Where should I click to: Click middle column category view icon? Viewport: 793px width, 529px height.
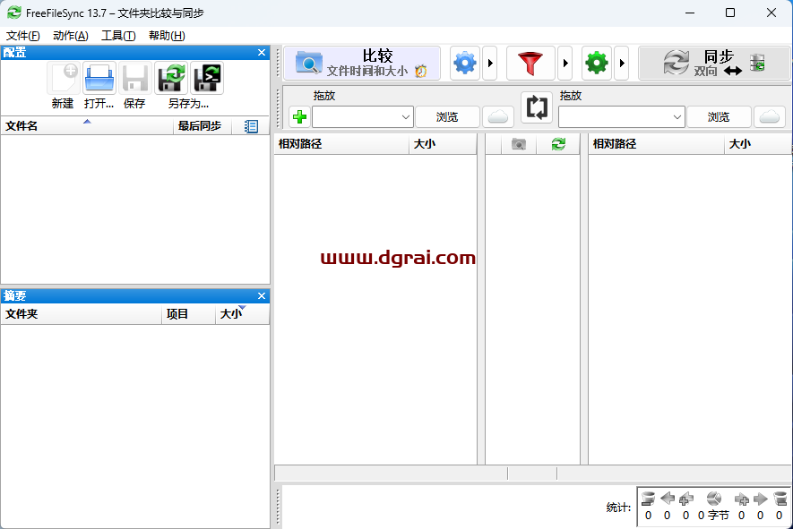519,144
